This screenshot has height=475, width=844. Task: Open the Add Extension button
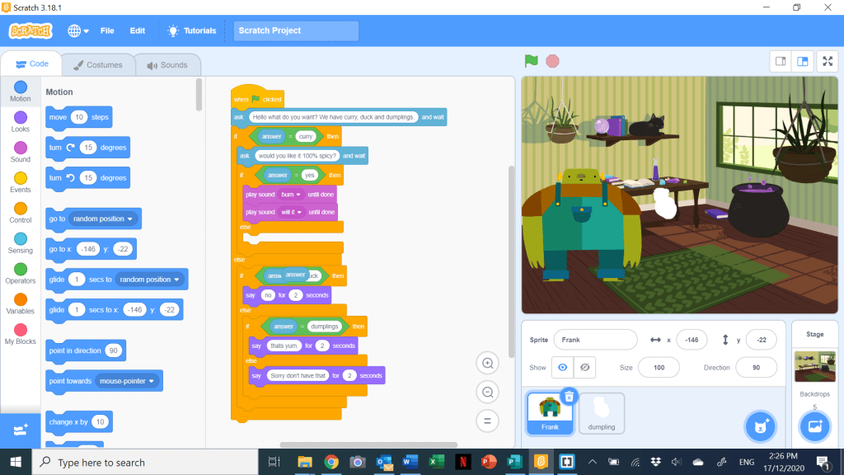click(20, 430)
